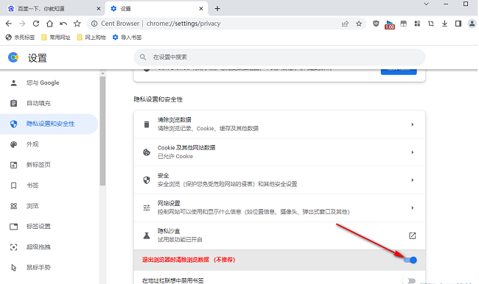Image resolution: width=479 pixels, height=284 pixels.
Task: Disable 退出浏览器时清除浏览数据 toggle
Action: tap(410, 260)
